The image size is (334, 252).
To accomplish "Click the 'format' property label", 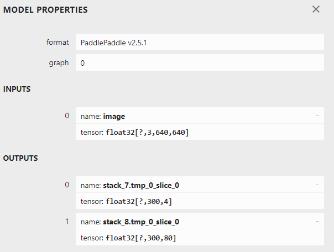I will click(x=58, y=42).
